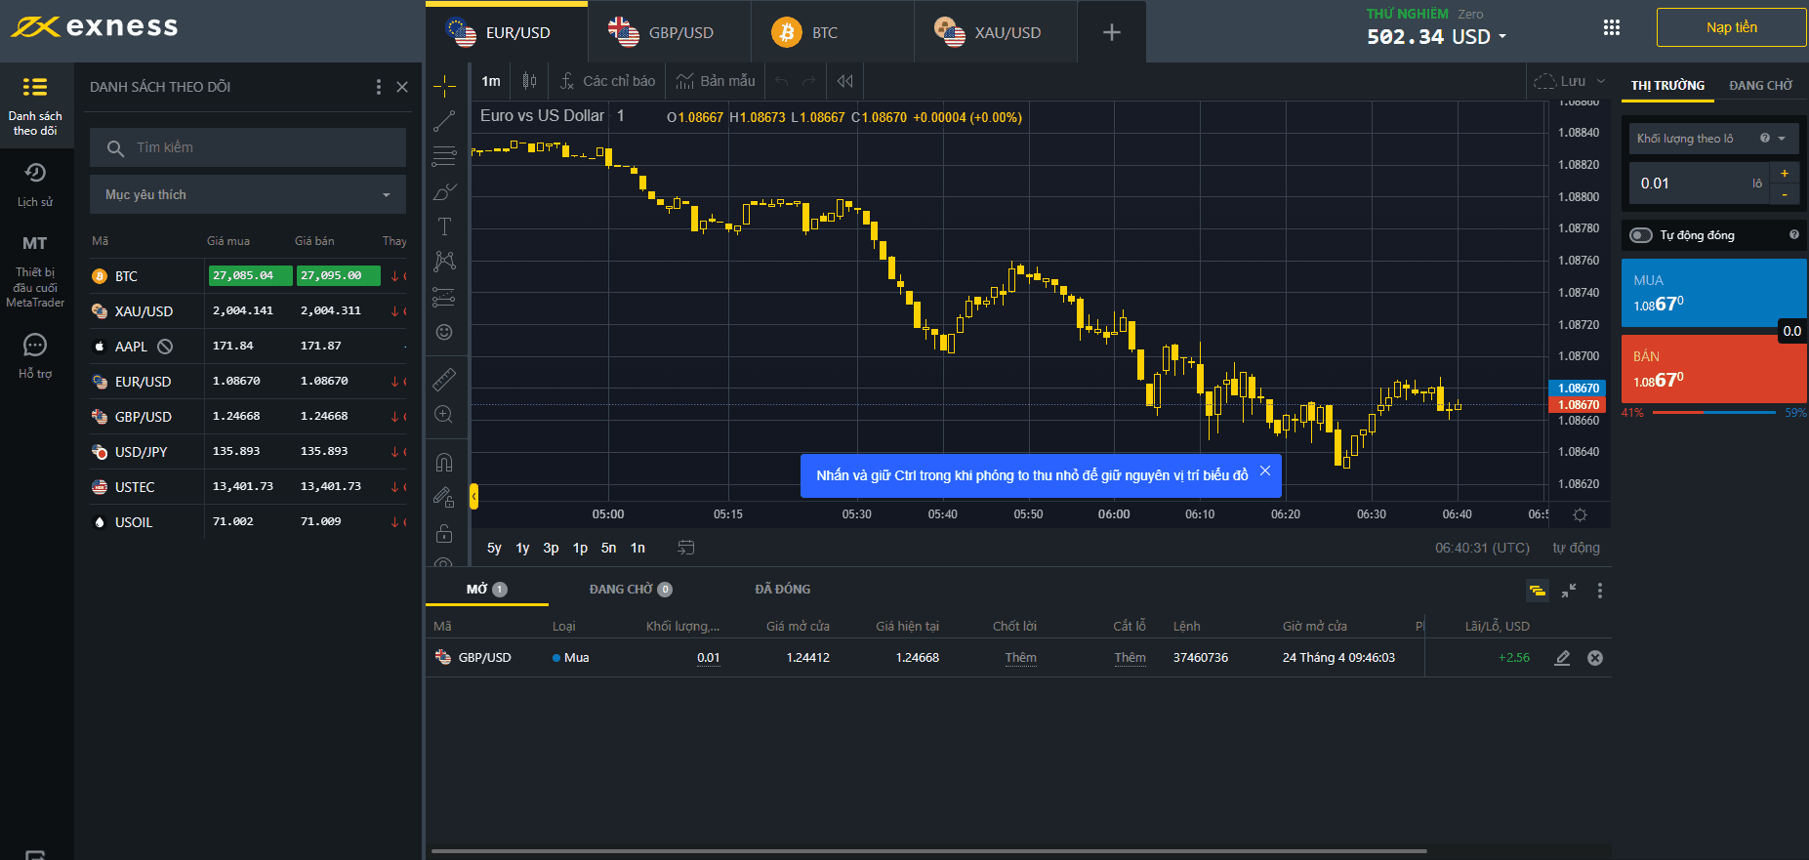Viewport: 1809px width, 860px height.
Task: Open the ĐANG CHỜ pending orders tab
Action: [x=631, y=589]
